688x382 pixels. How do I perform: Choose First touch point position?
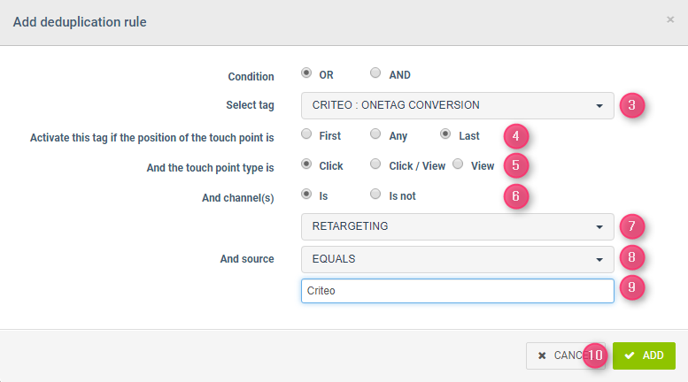(x=306, y=135)
